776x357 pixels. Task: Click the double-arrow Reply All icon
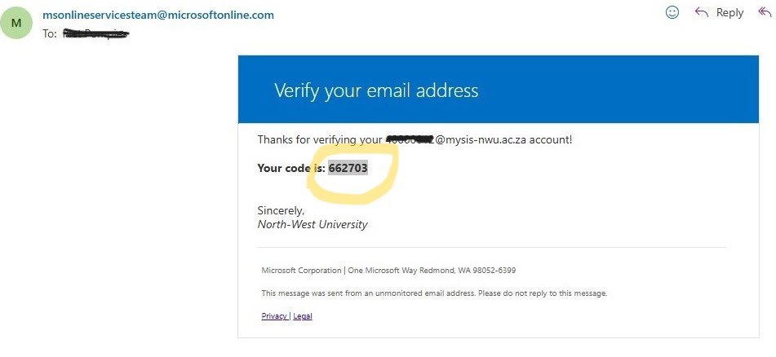pos(765,12)
